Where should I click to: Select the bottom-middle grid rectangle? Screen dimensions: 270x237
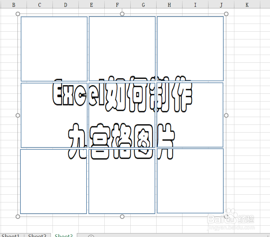tap(122, 181)
